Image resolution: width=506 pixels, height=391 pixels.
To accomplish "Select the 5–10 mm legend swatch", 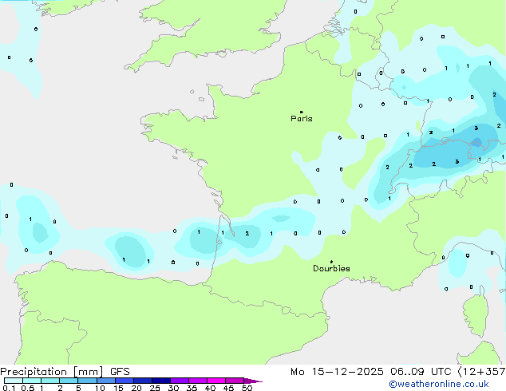I will tap(87, 381).
